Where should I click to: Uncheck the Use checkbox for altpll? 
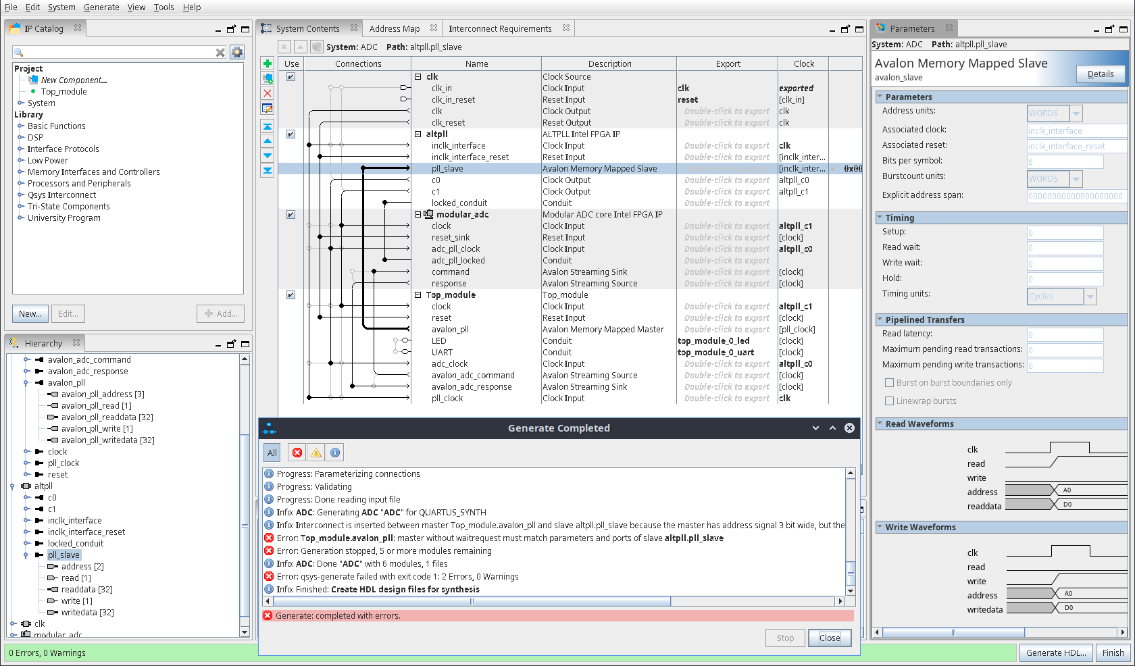(291, 134)
